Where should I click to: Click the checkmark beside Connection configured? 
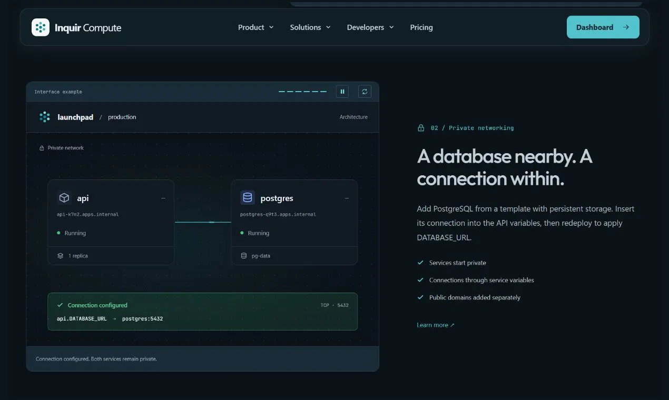[60, 305]
